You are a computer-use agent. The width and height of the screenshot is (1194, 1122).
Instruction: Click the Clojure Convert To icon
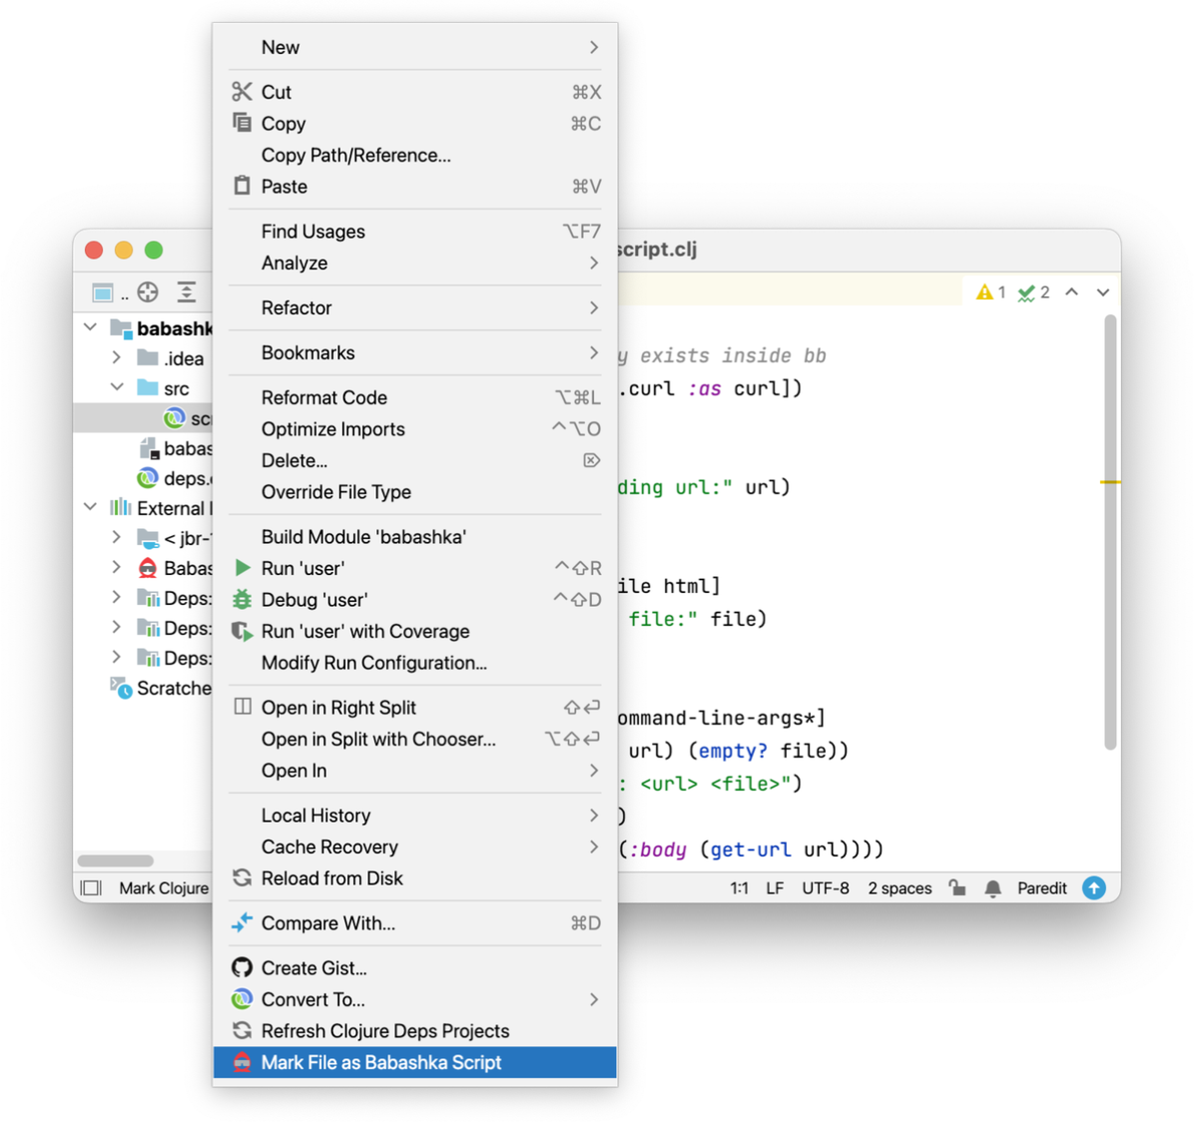pos(242,998)
